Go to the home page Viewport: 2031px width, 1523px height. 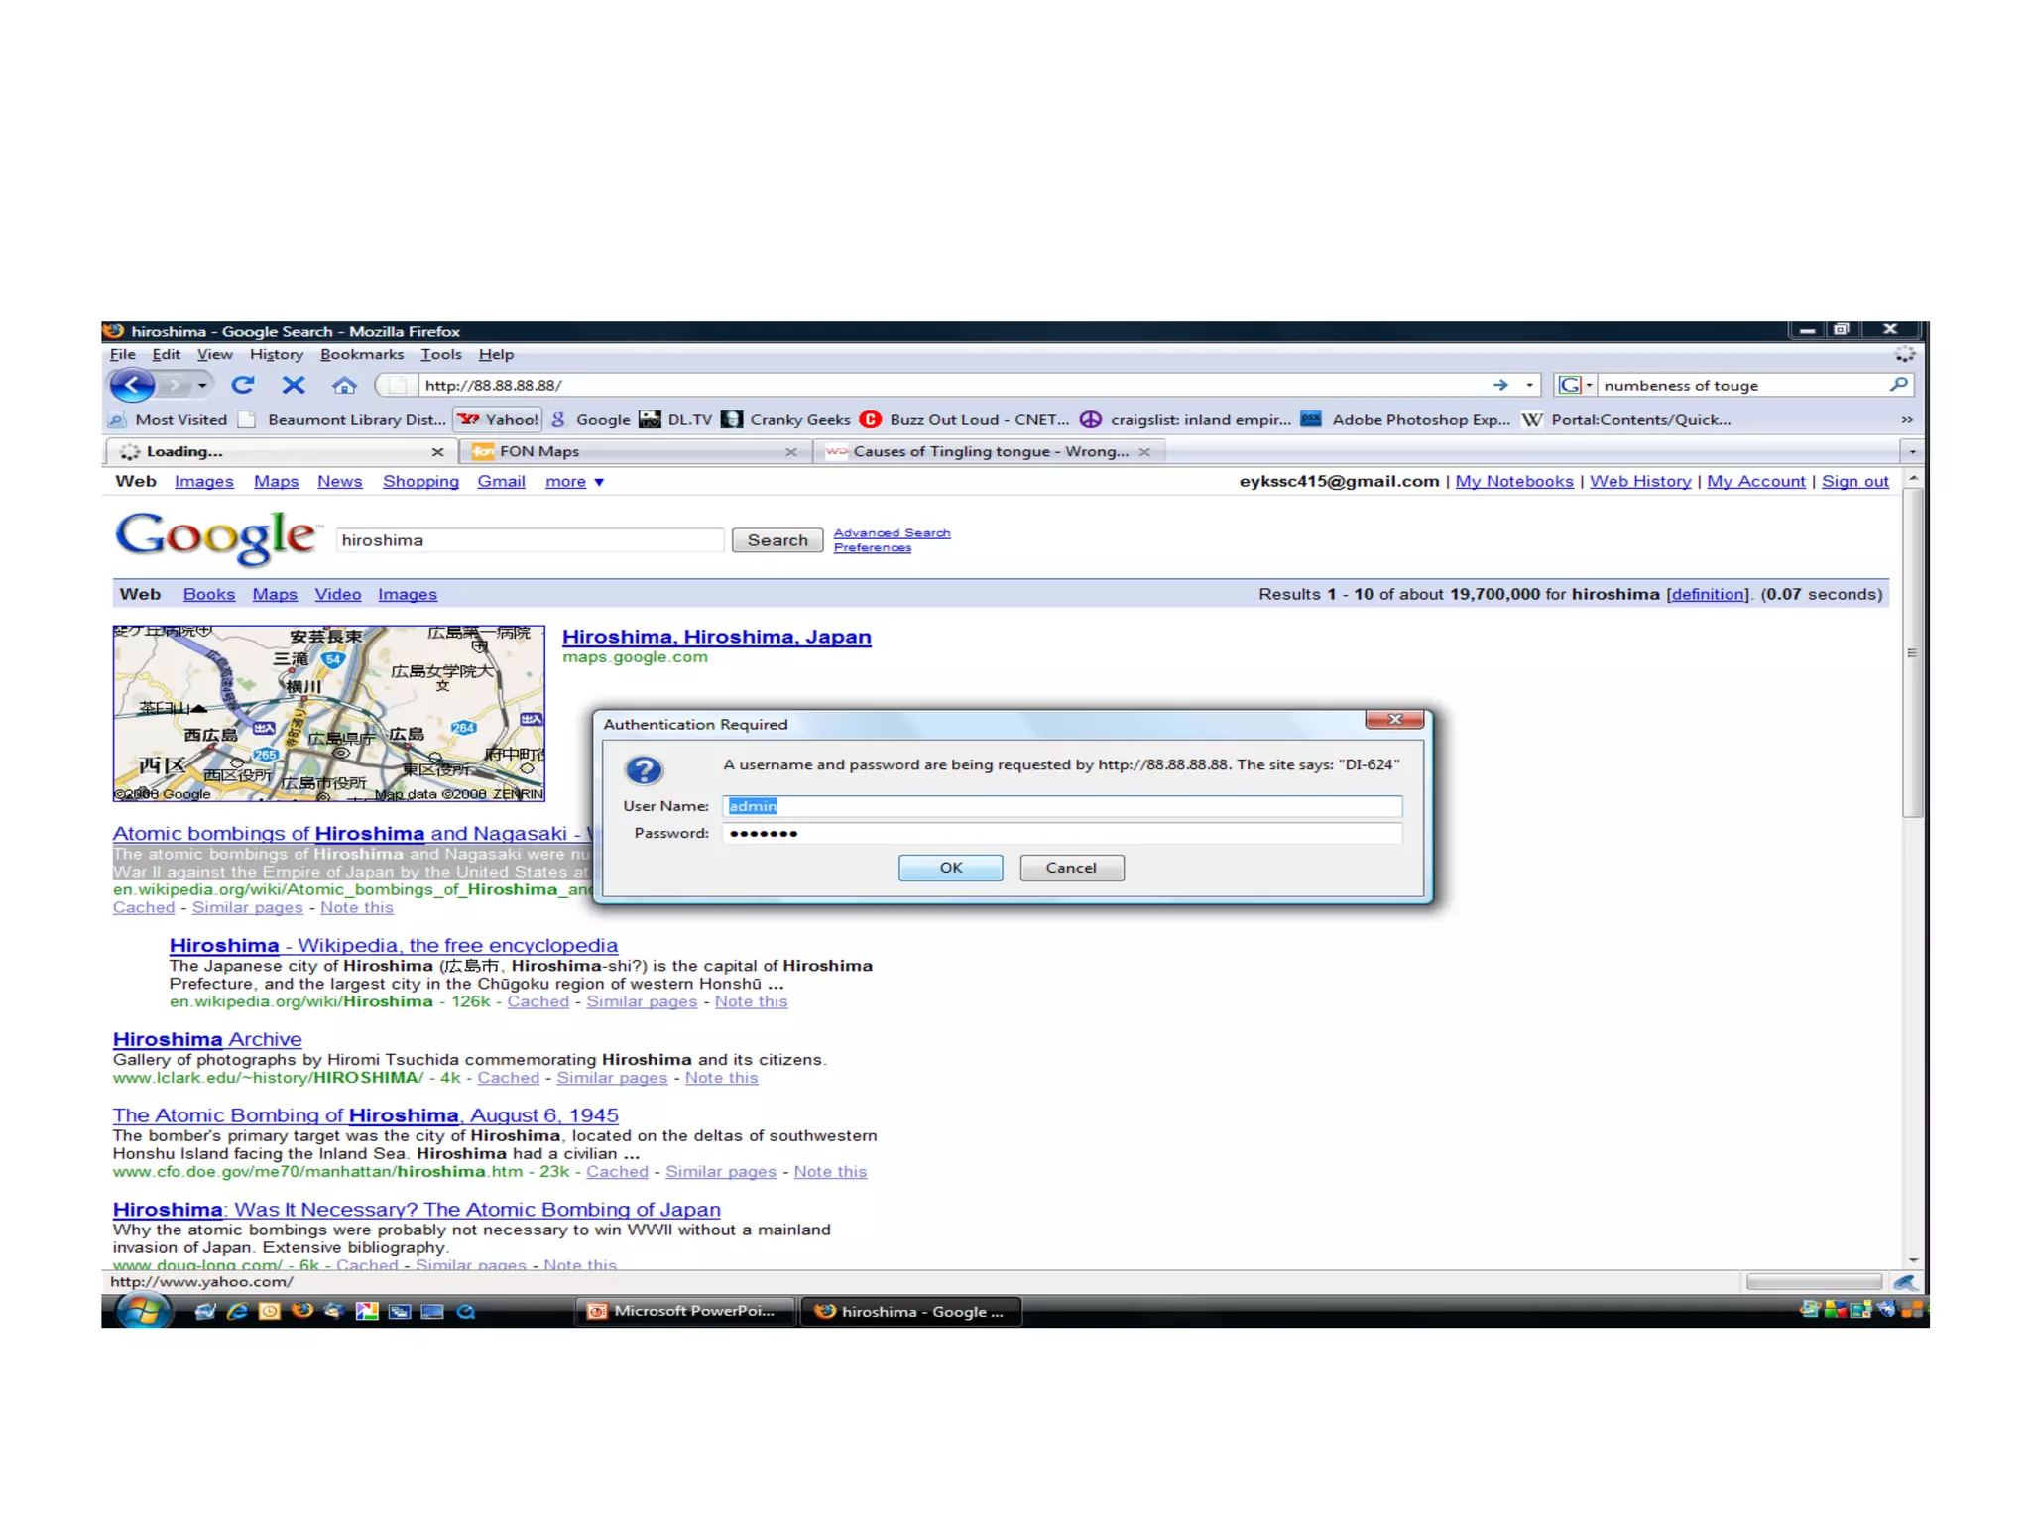(x=344, y=385)
